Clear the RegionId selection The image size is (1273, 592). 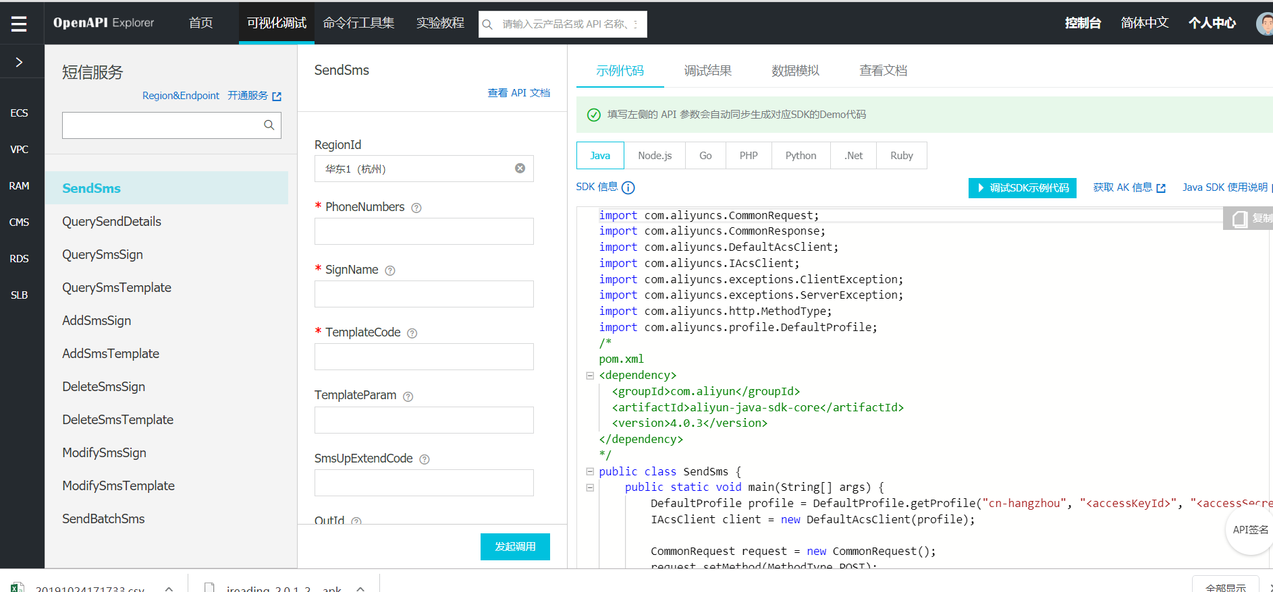coord(520,169)
